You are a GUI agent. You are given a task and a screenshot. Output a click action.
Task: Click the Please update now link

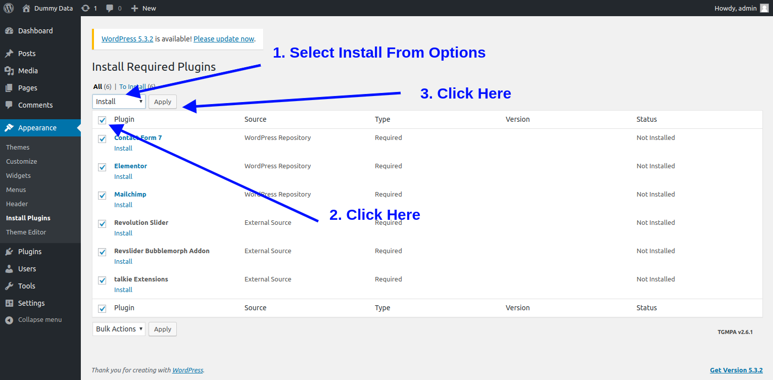[224, 39]
